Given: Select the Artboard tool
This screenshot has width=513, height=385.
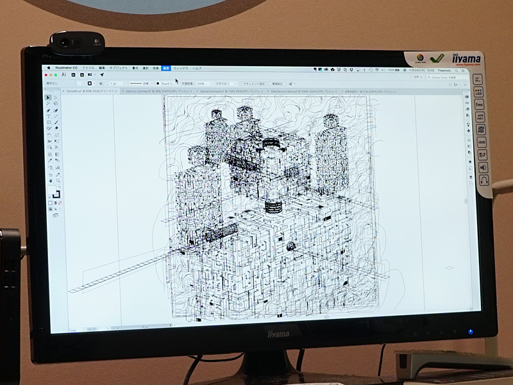Looking at the screenshot, I should click(51, 175).
